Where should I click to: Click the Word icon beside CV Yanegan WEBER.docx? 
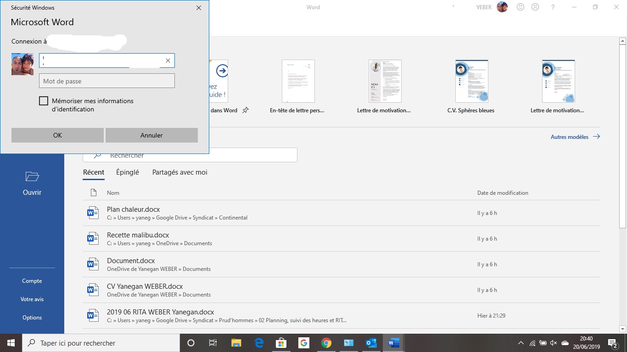[93, 290]
